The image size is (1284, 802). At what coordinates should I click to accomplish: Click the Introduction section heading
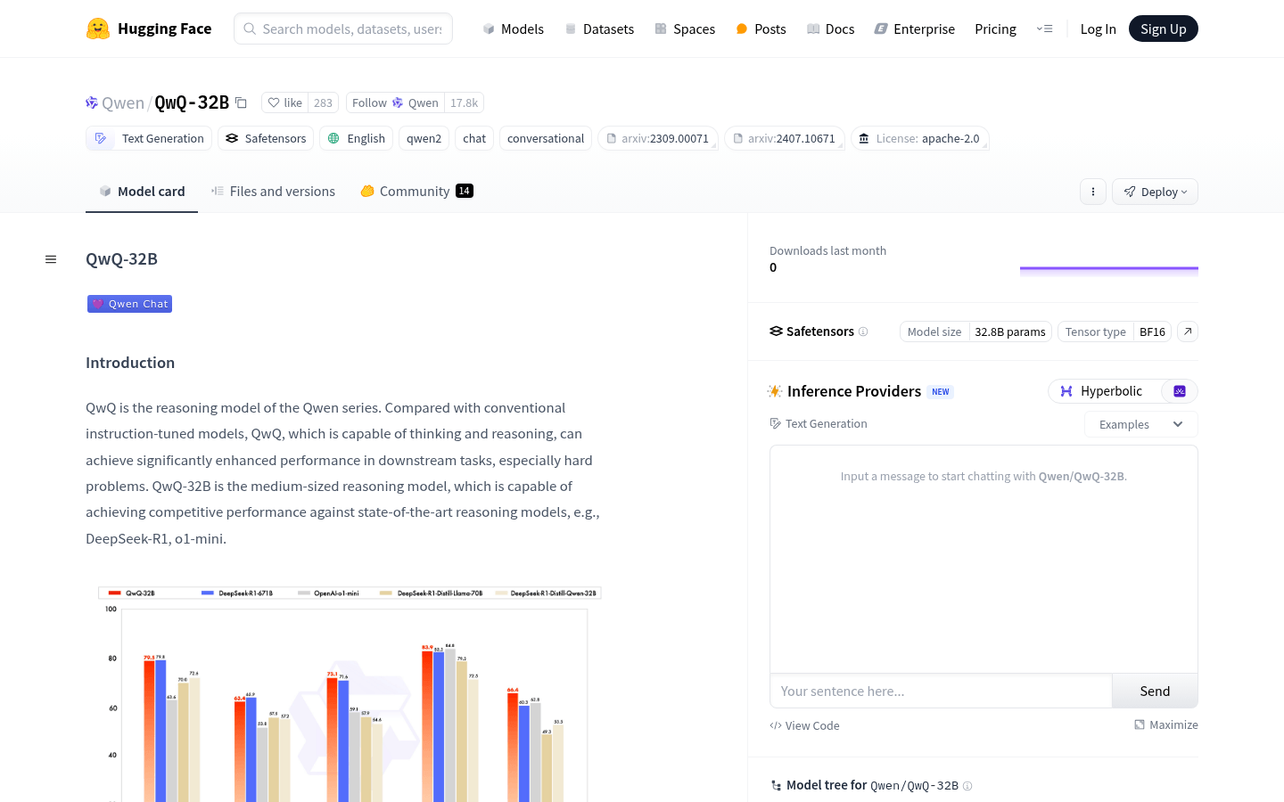(x=130, y=363)
